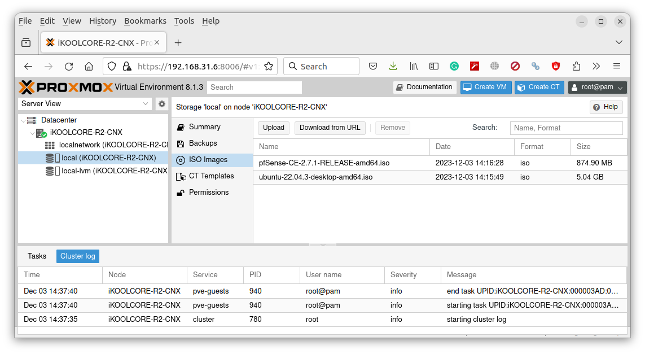645x354 pixels.
Task: Open the History menu
Action: tap(103, 21)
